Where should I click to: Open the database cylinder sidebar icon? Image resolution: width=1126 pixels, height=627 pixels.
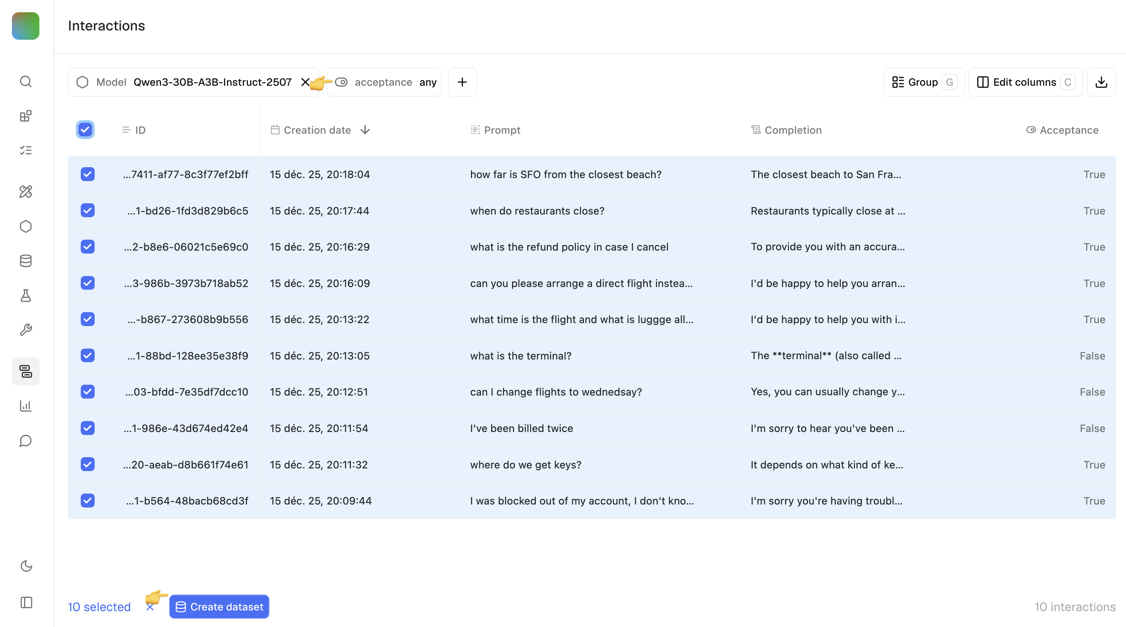(x=26, y=261)
